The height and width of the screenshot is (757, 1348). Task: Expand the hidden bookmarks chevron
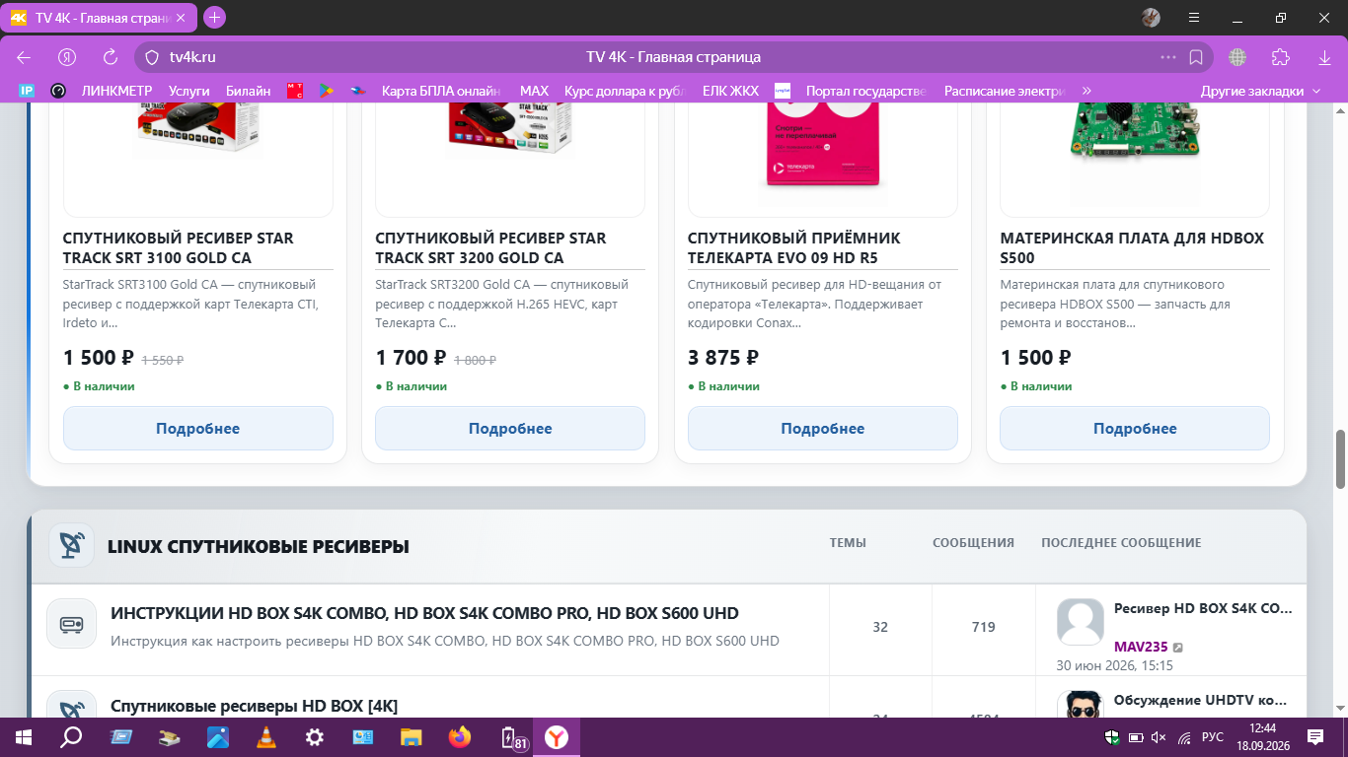(1086, 91)
